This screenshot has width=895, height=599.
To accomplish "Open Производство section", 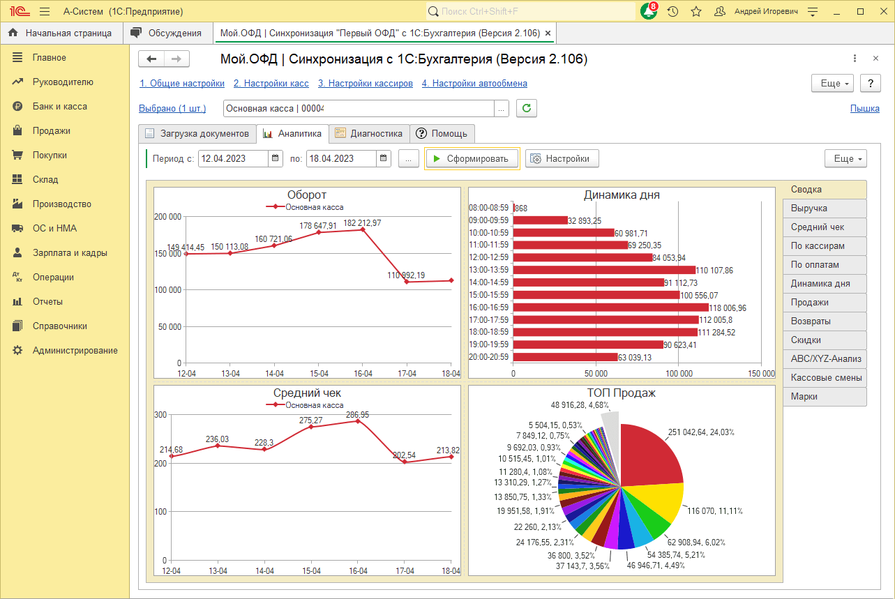I will point(65,204).
